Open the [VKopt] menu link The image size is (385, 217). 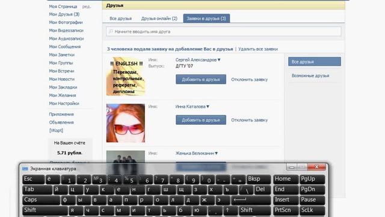[56, 131]
